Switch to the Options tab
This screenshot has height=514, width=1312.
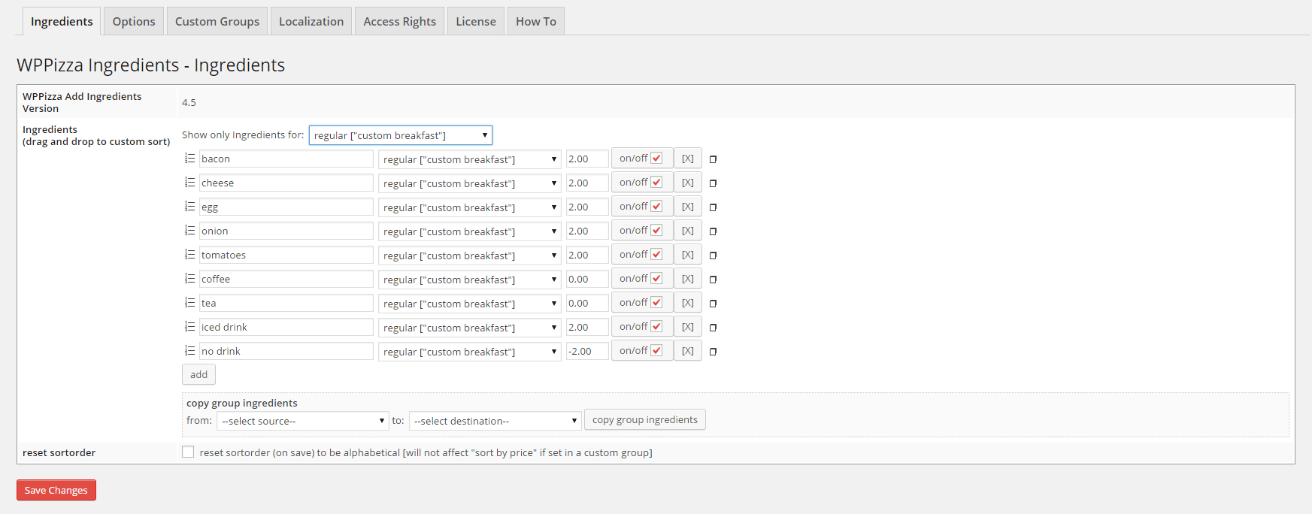coord(134,21)
